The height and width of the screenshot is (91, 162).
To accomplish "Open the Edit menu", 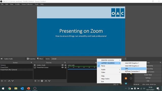I will (7, 4).
